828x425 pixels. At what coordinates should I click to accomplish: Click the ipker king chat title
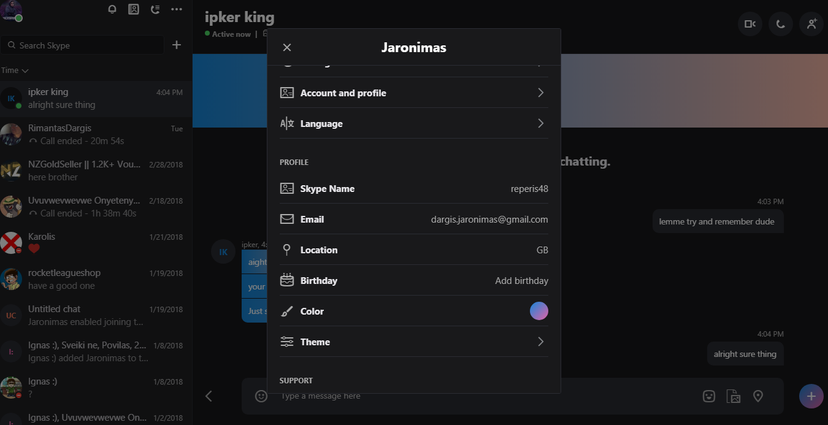click(240, 17)
